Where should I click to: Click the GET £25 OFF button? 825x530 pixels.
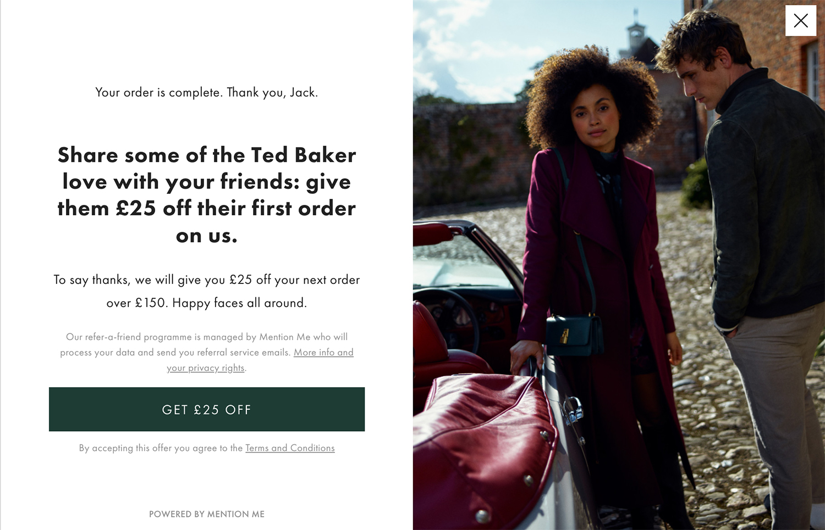[x=207, y=409]
